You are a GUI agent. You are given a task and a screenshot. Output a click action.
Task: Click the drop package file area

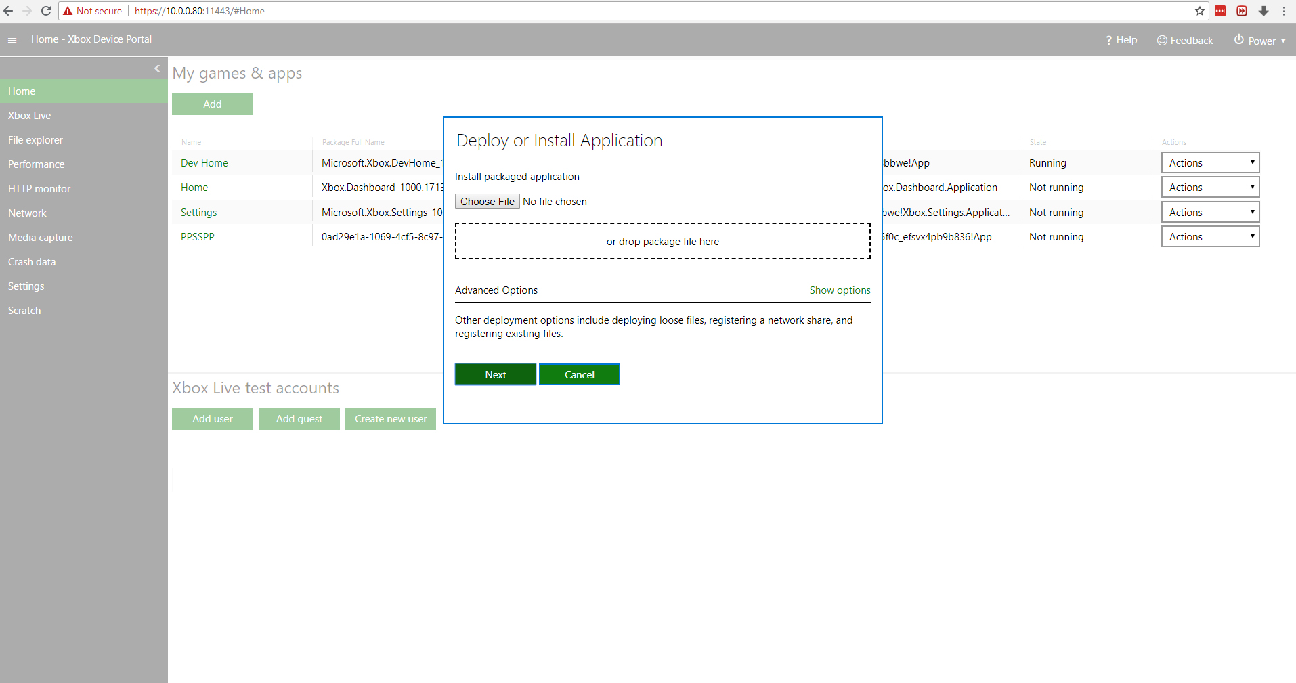662,242
